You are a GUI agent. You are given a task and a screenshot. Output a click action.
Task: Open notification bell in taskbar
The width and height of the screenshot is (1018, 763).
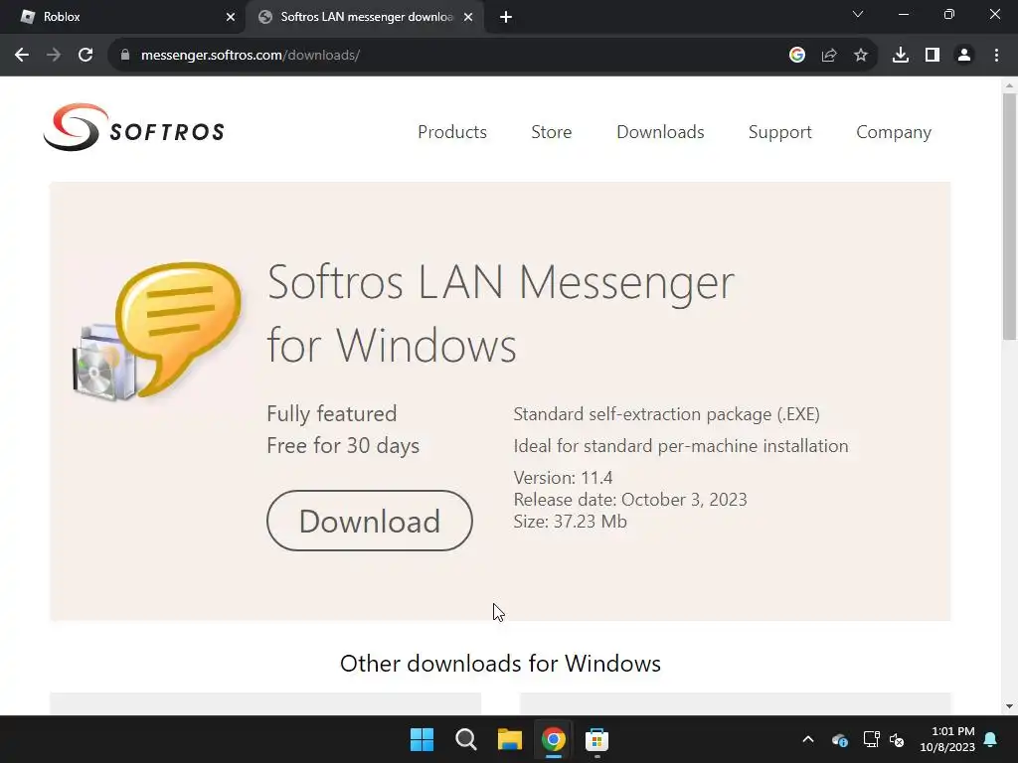click(991, 739)
